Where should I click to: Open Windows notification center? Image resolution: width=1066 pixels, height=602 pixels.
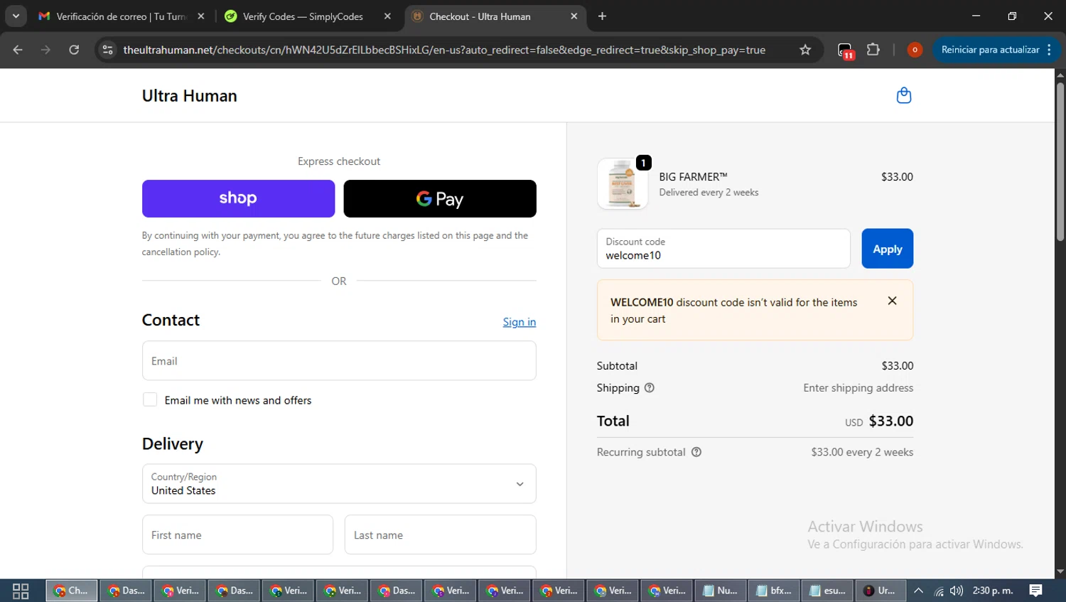(1036, 591)
